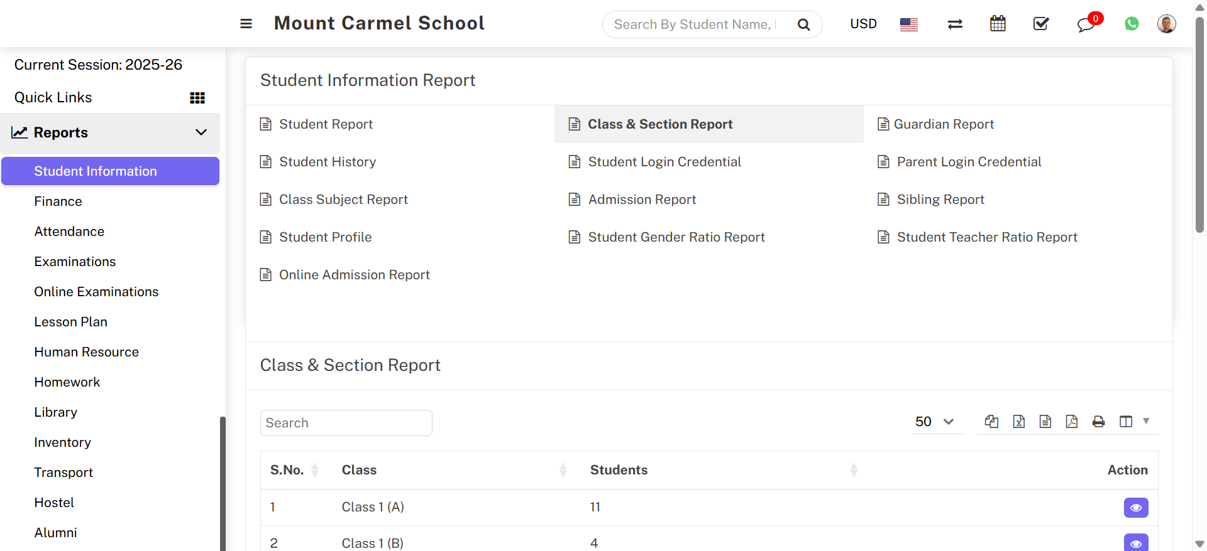Open the calendar icon in header

point(998,24)
